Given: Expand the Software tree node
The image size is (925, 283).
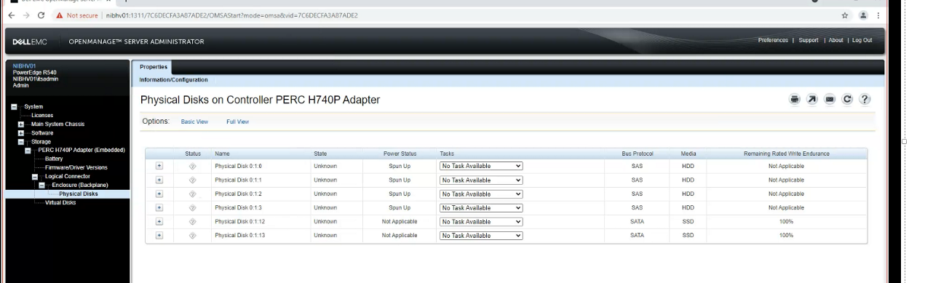Looking at the screenshot, I should point(21,133).
